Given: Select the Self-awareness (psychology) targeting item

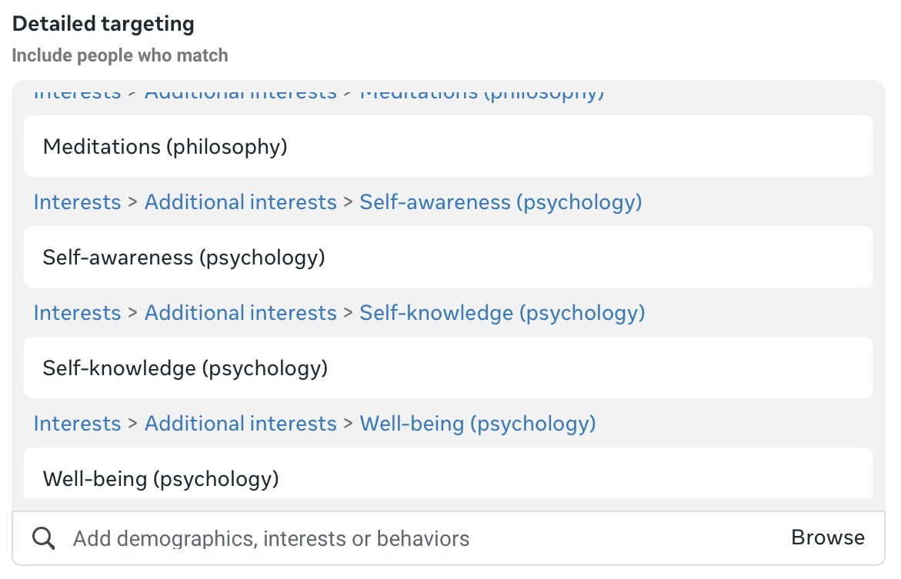Looking at the screenshot, I should pos(184,257).
